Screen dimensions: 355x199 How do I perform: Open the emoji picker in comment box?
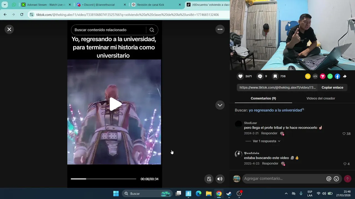[x=336, y=179]
